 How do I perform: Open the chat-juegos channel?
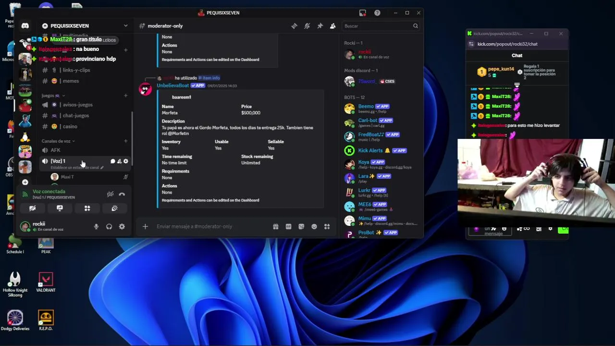click(75, 115)
